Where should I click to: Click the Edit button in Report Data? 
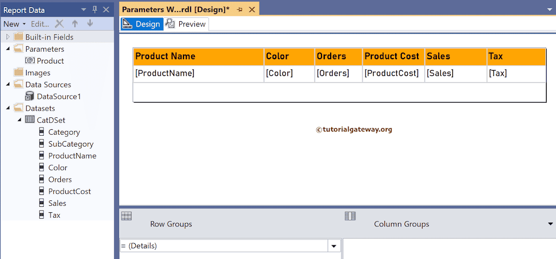point(40,24)
